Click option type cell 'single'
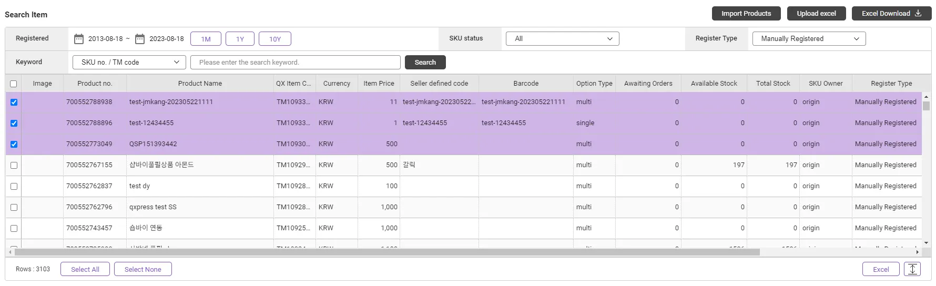Screen dimensions: 936x286 (x=585, y=123)
